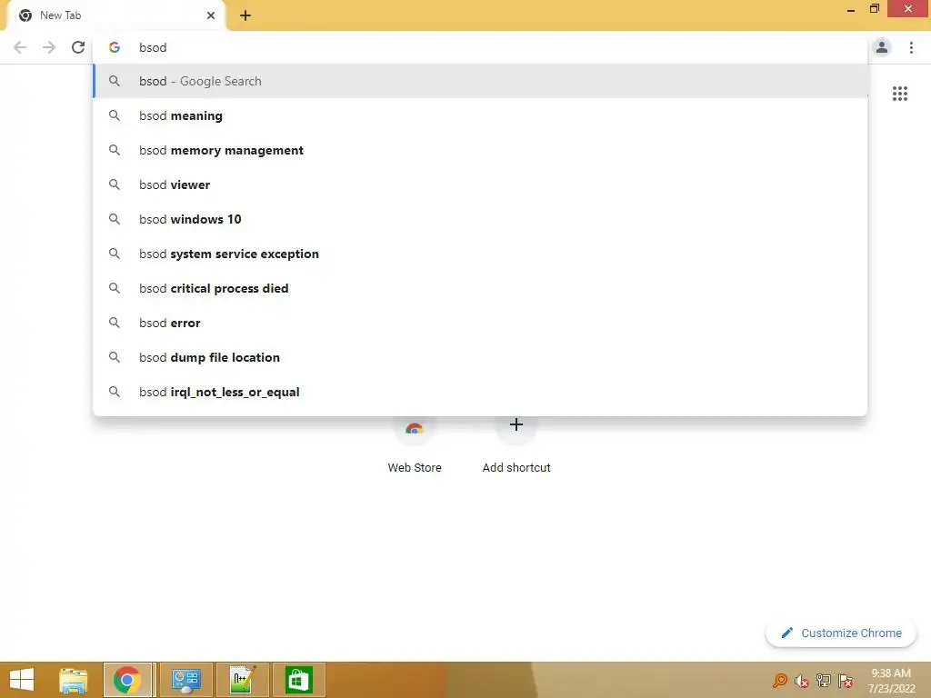
Task: Choose "bsod meaning" suggestion
Action: point(480,115)
